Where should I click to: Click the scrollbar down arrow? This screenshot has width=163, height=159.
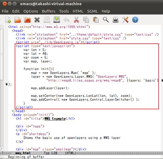click(x=2, y=149)
